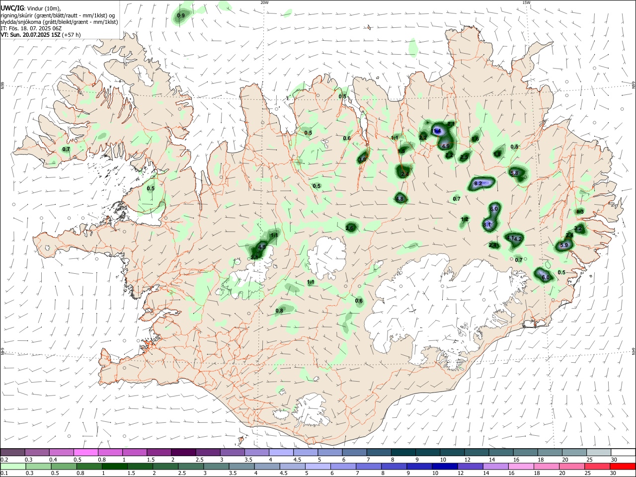Image resolution: width=636 pixels, height=477 pixels.
Task: Select the 1.2 precipitation value
Action: pos(465,219)
